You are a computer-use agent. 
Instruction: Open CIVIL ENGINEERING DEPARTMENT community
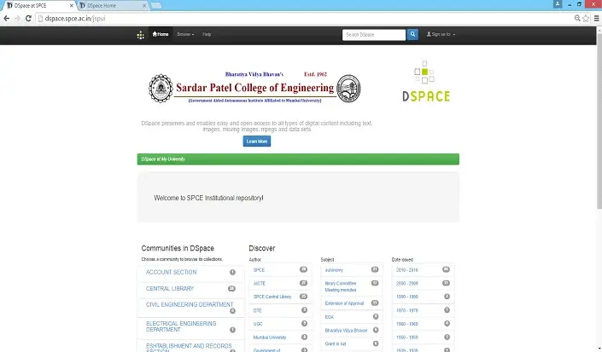click(x=190, y=307)
